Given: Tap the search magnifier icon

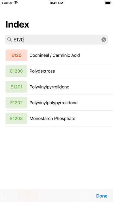Looking at the screenshot, I should (9, 40).
